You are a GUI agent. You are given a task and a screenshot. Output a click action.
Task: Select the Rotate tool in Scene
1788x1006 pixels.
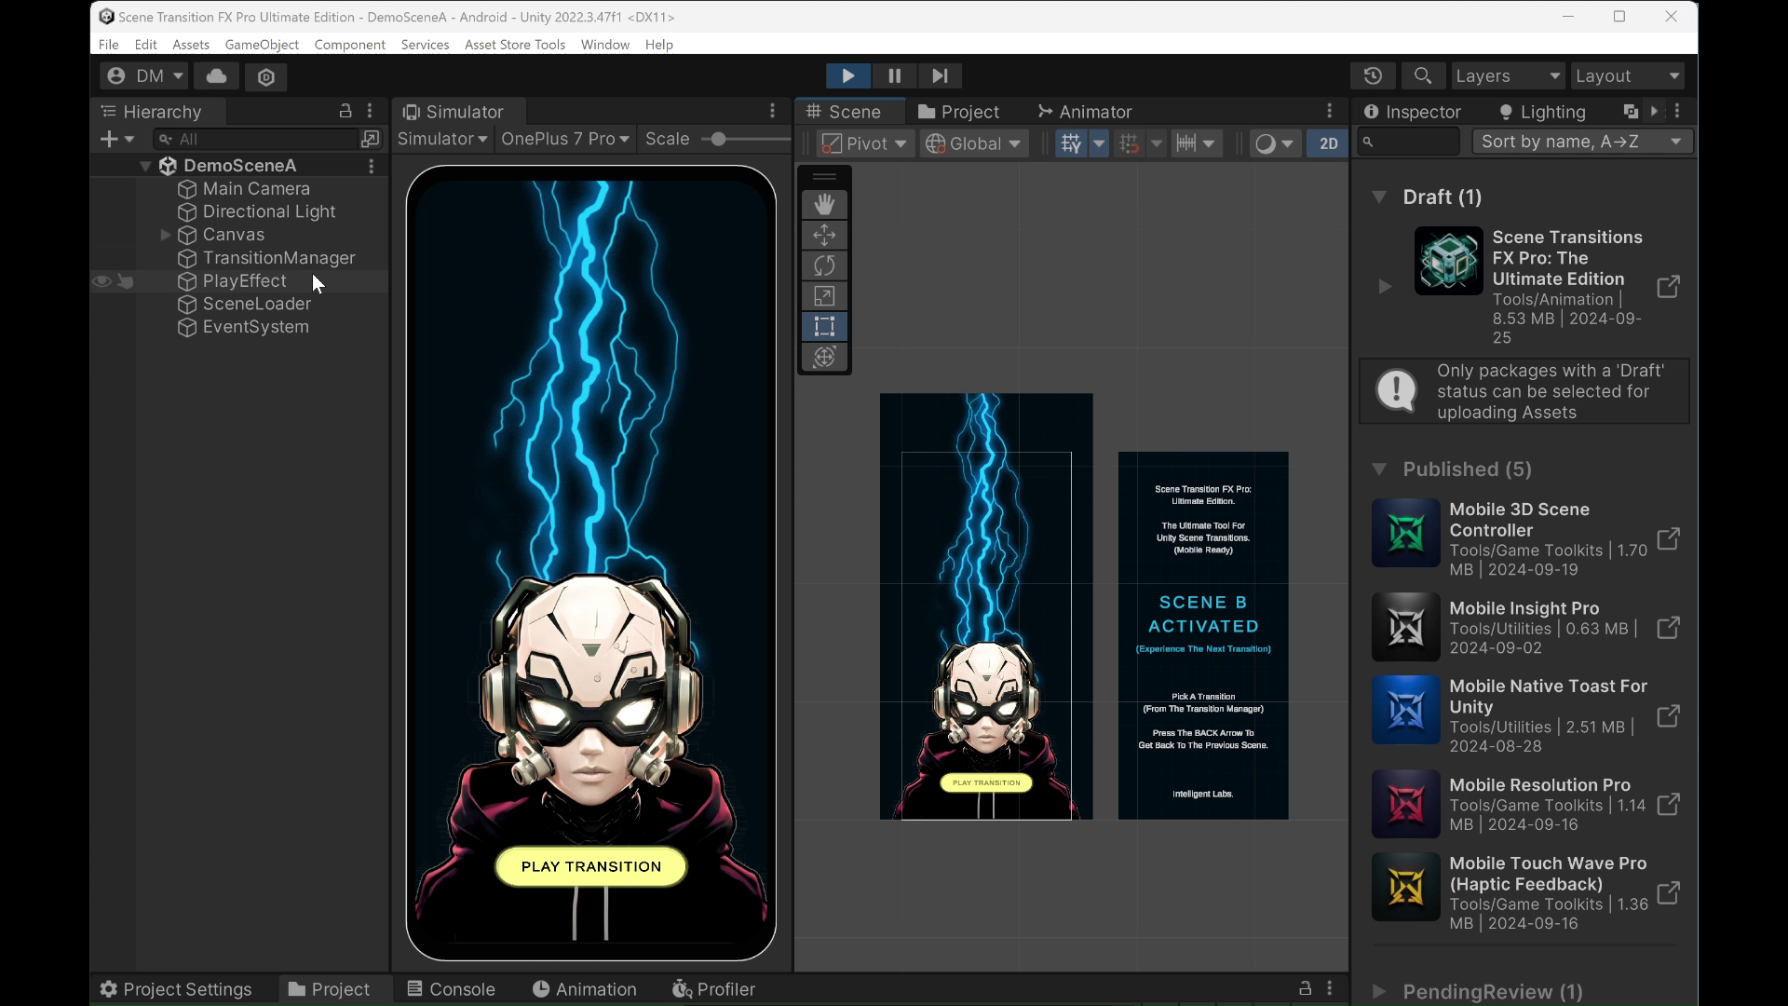point(824,265)
